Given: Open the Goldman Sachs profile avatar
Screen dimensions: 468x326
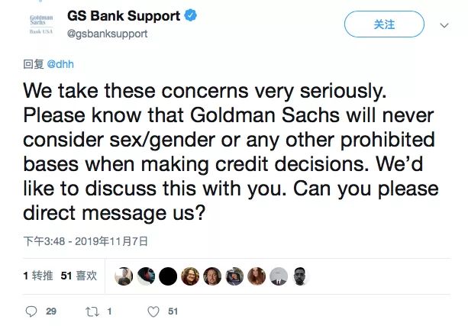Looking at the screenshot, I should pyautogui.click(x=41, y=25).
